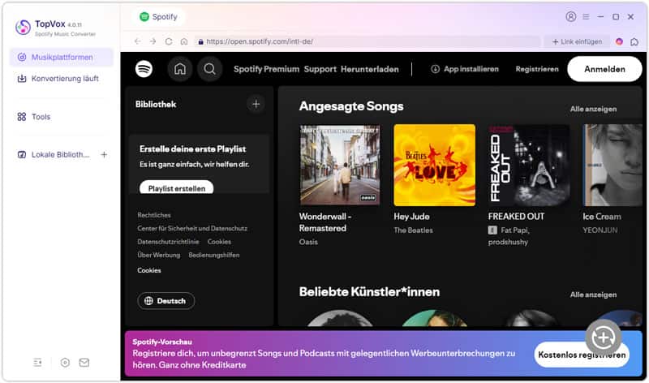This screenshot has height=383, width=649.
Task: Click the Hey Jude song title
Action: coord(411,217)
